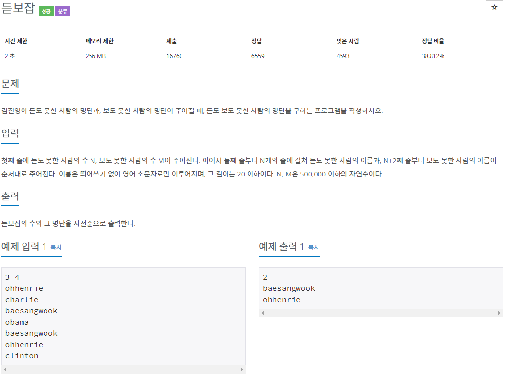Click 'ohhenrie' in the example output
This screenshot has width=523, height=374.
tap(281, 300)
